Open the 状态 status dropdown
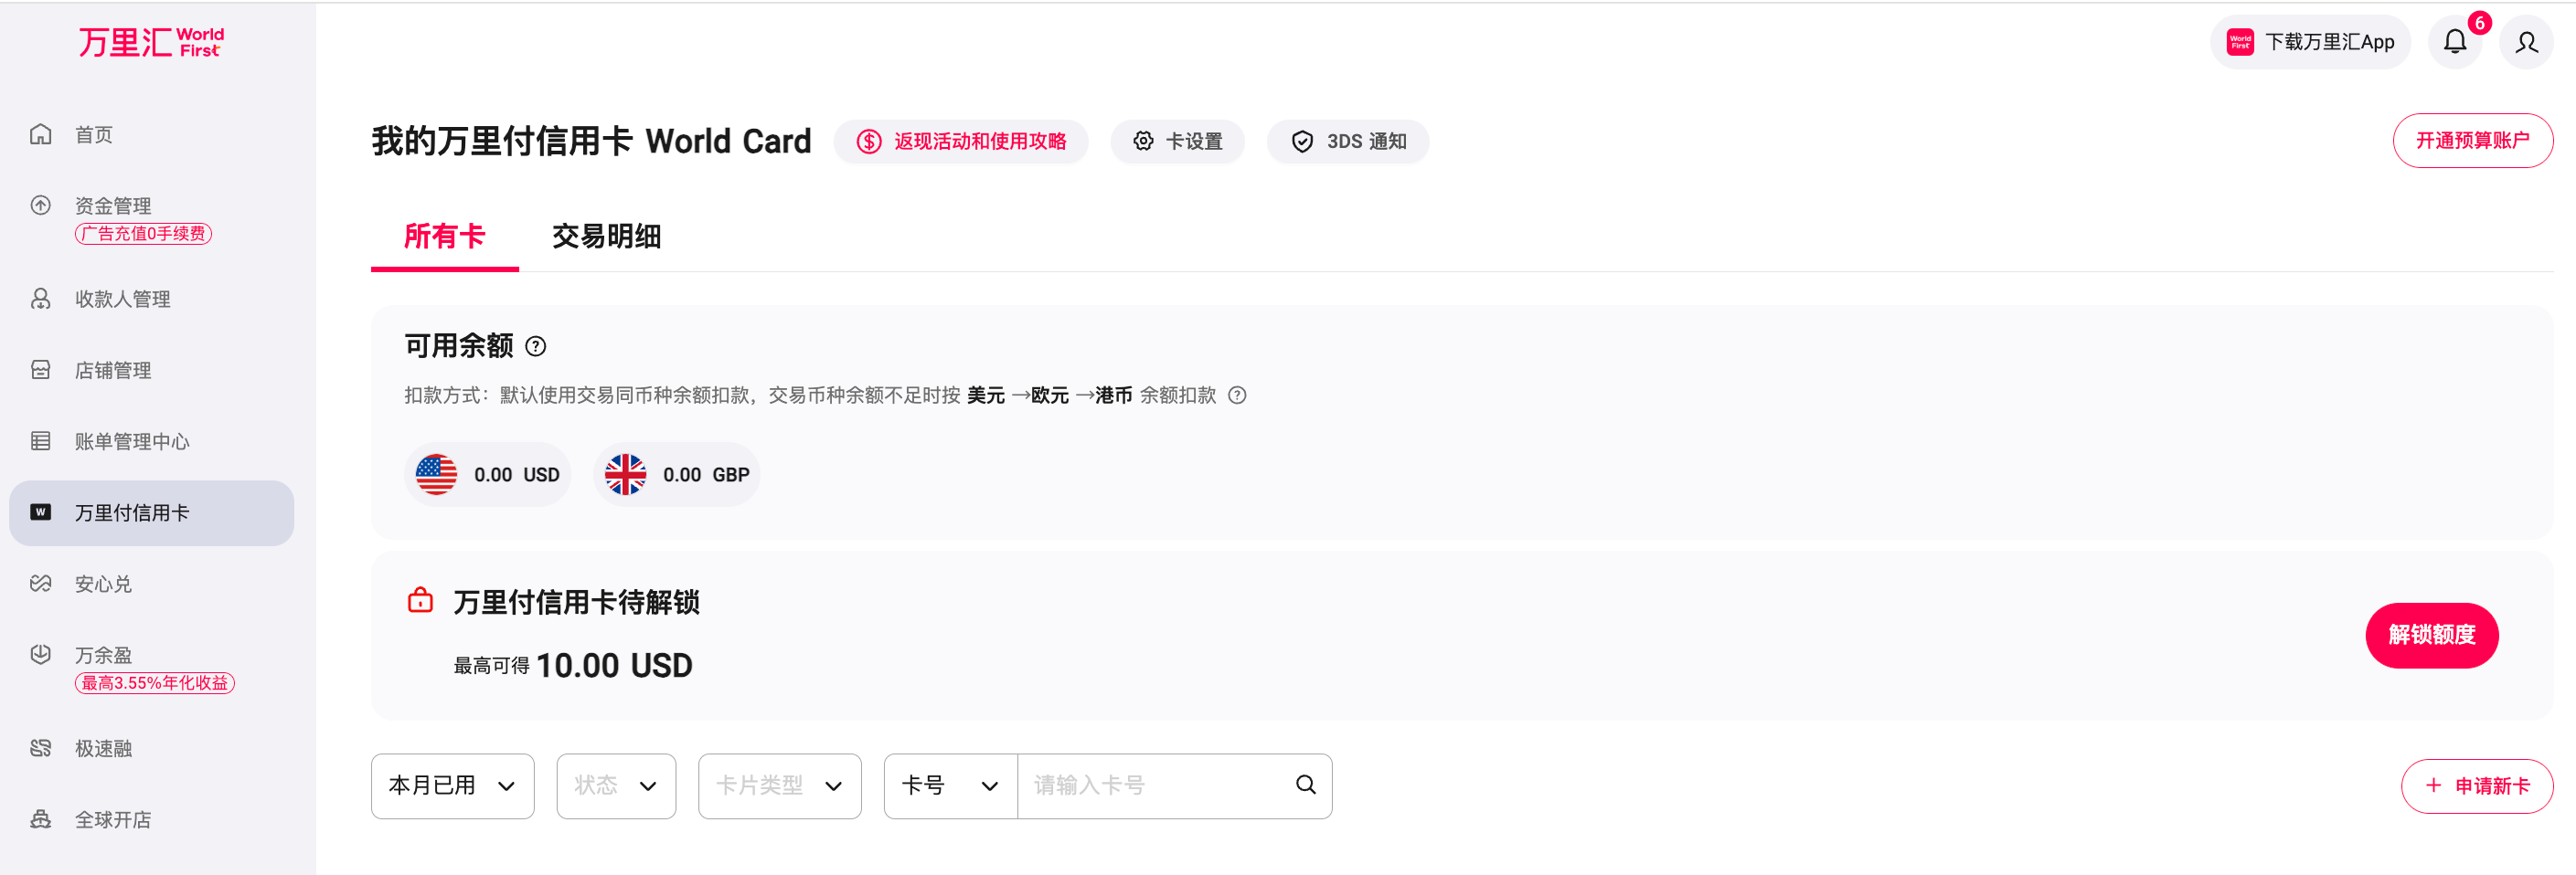Viewport: 2576px width, 875px height. [616, 786]
